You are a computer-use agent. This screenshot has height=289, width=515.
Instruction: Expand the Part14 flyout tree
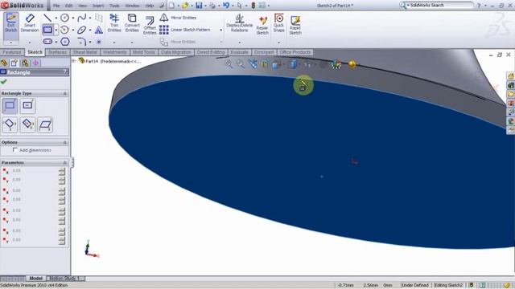74,61
